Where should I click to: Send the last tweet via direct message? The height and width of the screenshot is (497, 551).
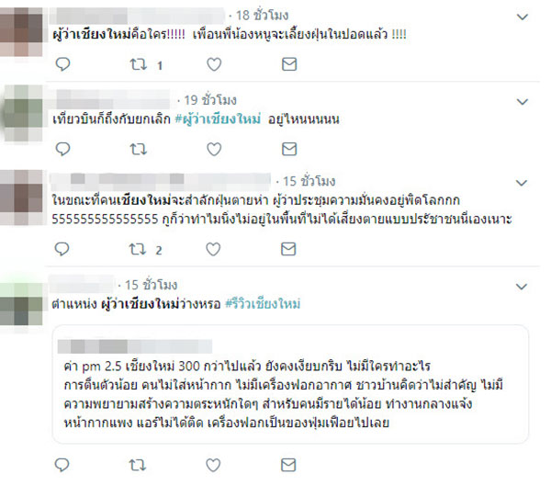pyautogui.click(x=288, y=465)
